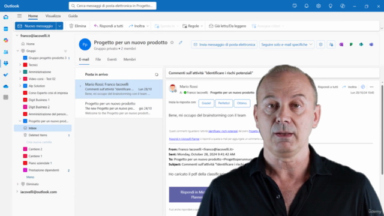Expand the Tecnici group
Screen dimensions: 384x216
[x=20, y=65]
